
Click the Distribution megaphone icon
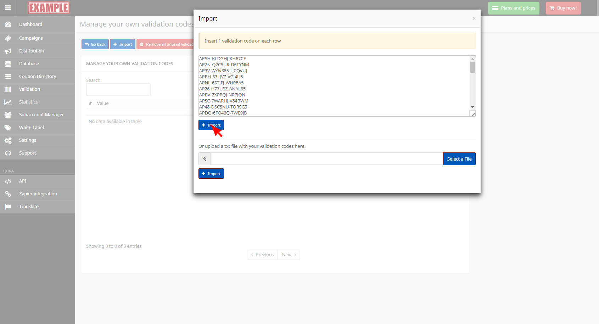(x=8, y=51)
